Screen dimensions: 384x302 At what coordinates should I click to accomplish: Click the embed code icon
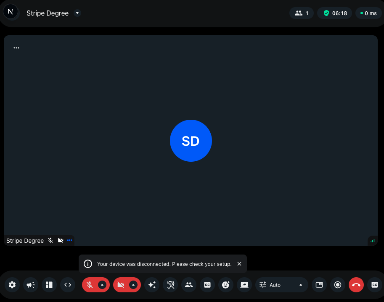tap(67, 285)
